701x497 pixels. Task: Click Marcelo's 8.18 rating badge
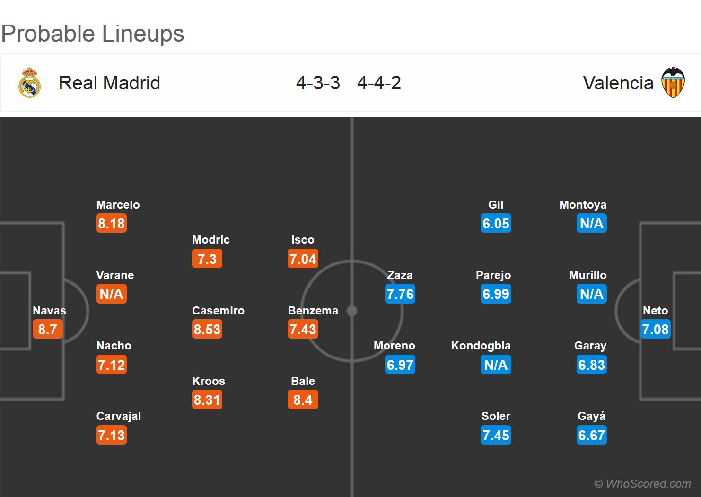(112, 223)
